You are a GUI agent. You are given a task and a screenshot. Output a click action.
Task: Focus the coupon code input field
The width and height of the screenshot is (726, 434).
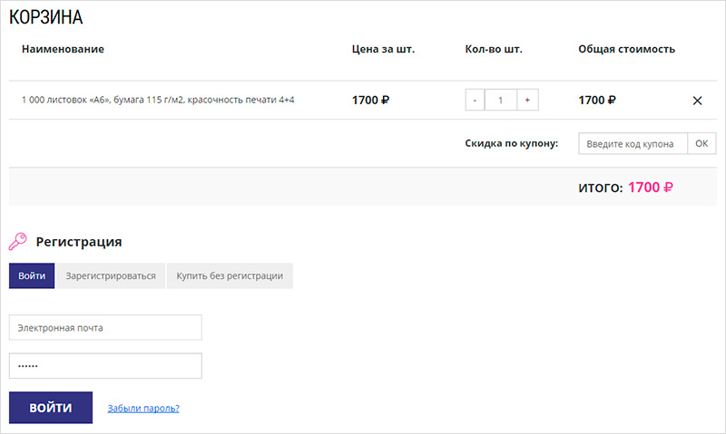click(x=633, y=144)
